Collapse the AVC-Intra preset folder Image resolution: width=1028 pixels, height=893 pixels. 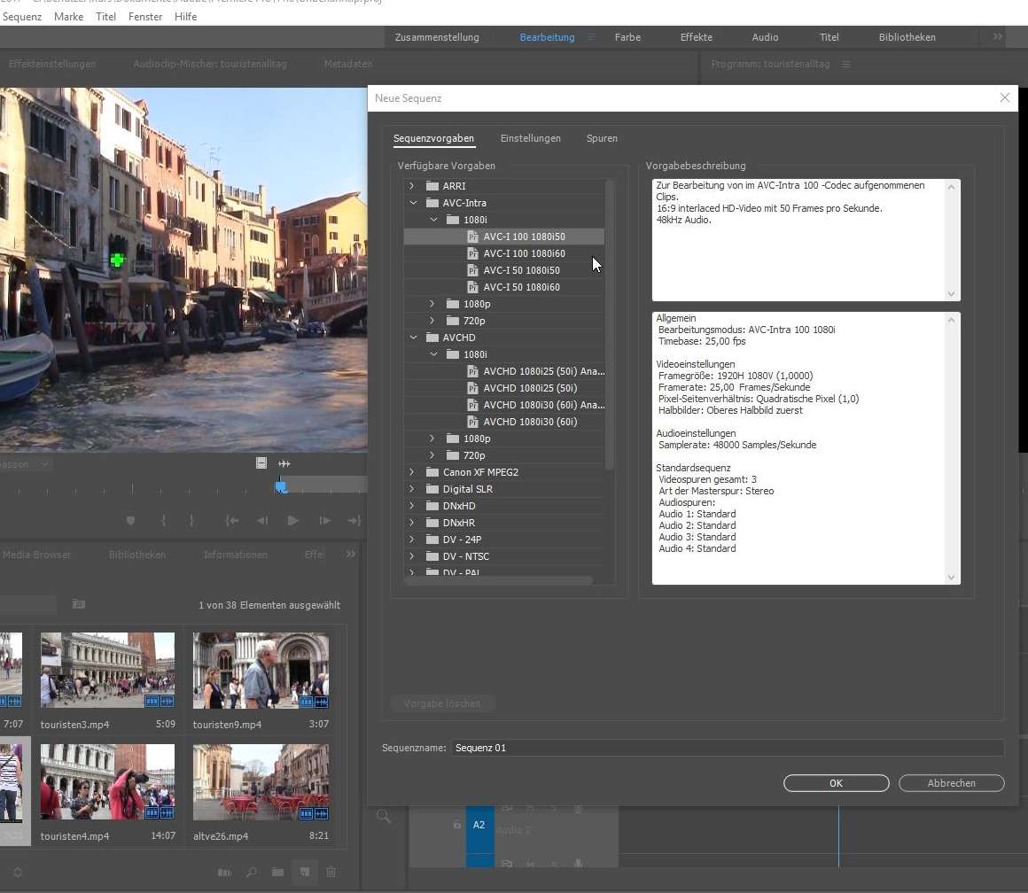[x=413, y=203]
